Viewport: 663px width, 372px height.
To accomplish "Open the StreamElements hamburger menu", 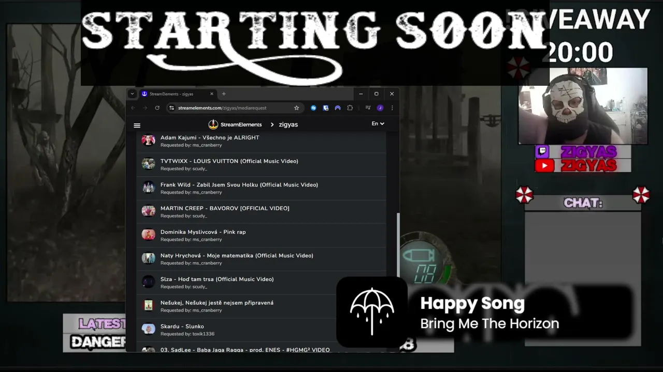I will click(x=137, y=125).
